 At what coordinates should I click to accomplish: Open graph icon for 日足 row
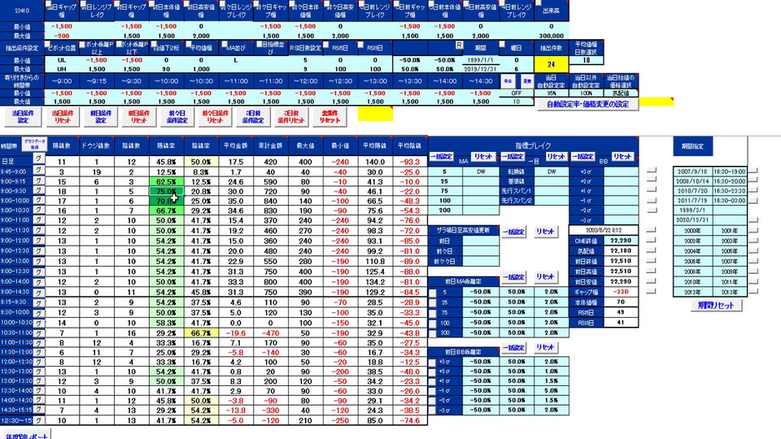38,159
